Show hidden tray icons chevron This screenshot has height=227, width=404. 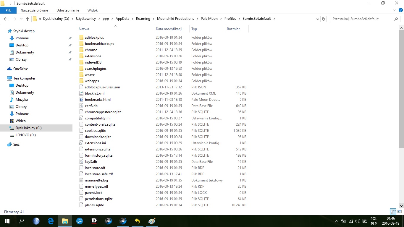click(337, 221)
